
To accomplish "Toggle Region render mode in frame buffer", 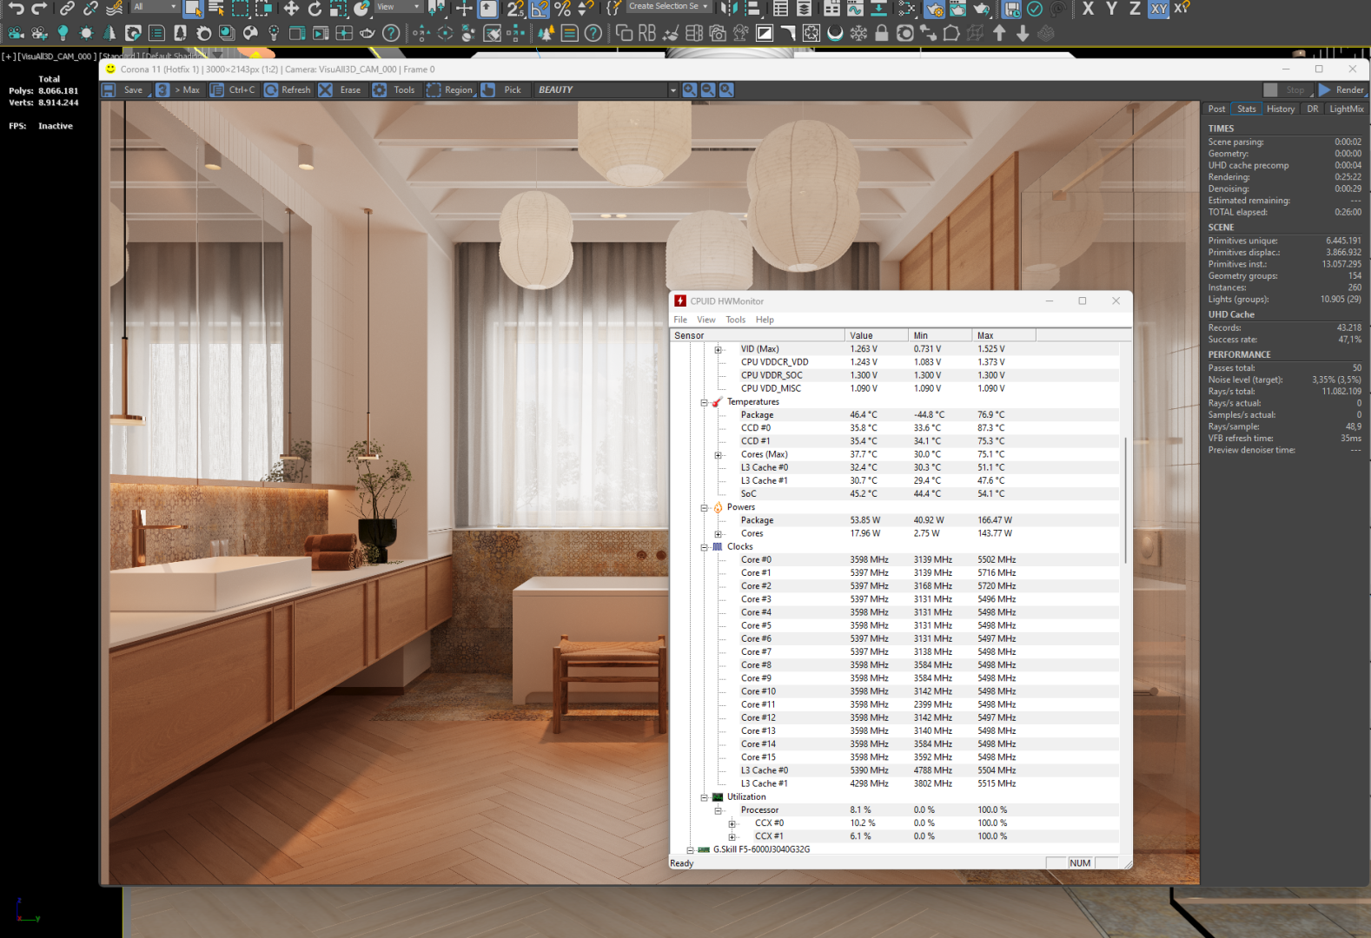I will pyautogui.click(x=434, y=90).
